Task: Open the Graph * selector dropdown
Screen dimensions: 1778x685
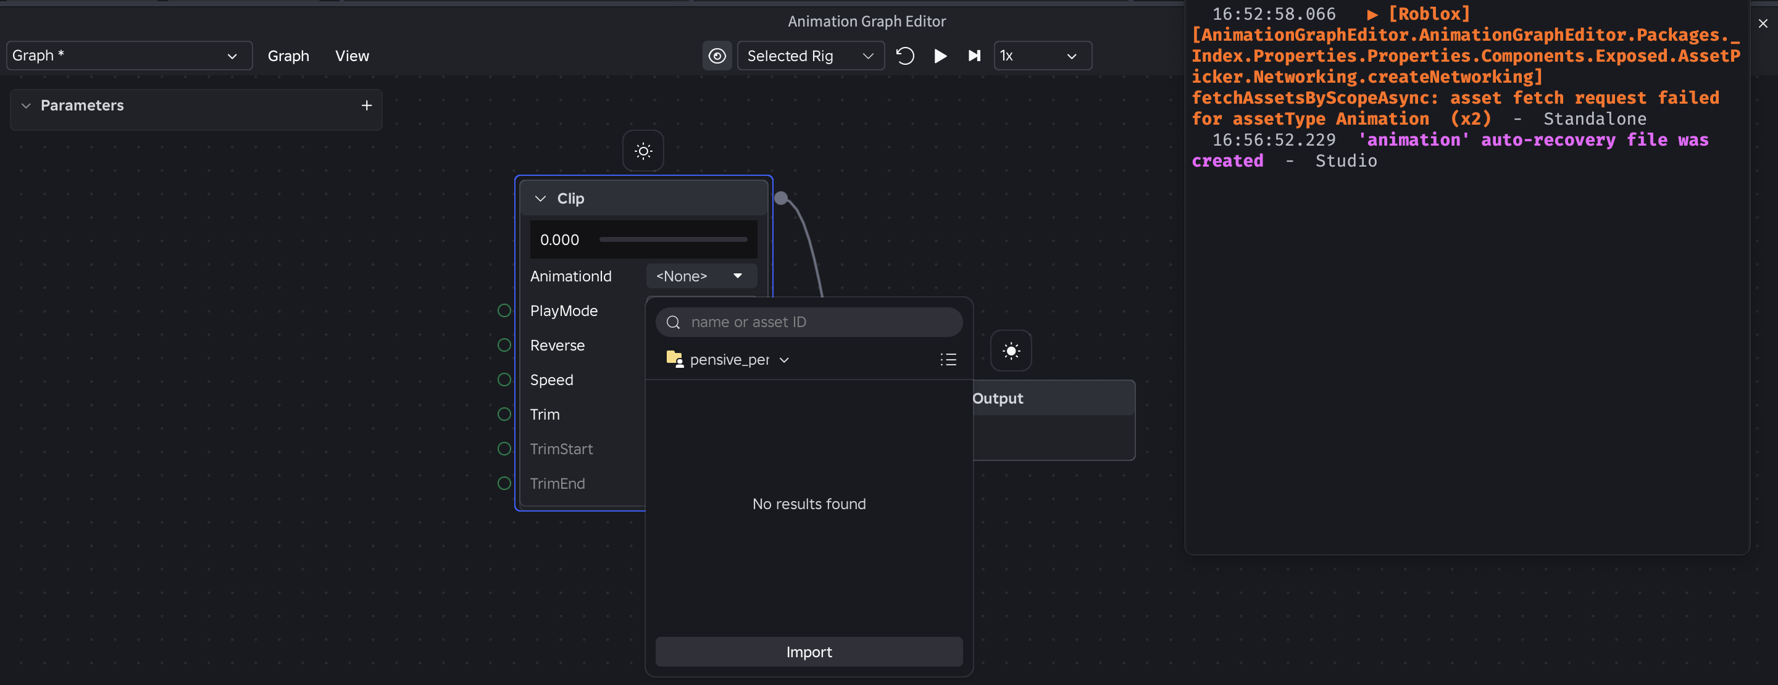Action: (x=129, y=56)
